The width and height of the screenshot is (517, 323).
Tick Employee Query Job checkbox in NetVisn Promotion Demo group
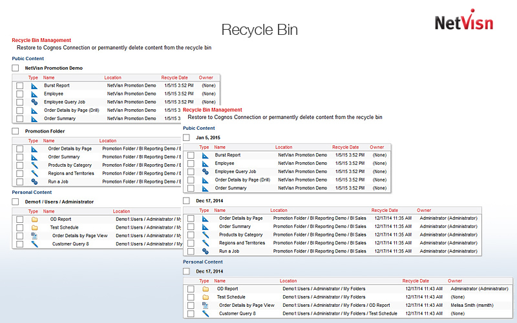20,102
